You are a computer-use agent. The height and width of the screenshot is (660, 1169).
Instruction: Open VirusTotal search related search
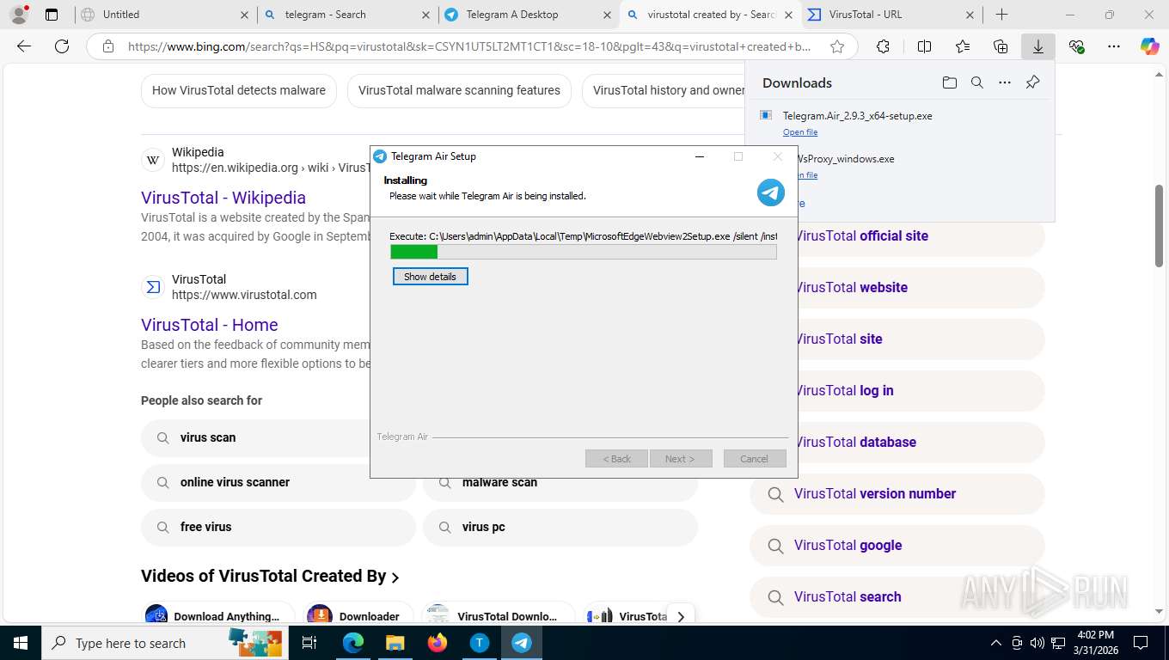(897, 596)
